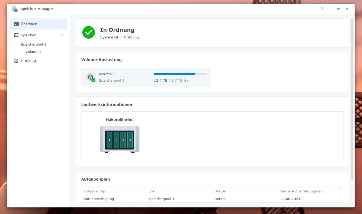This screenshot has width=362, height=214.
Task: Click the Speicher-Manager app icon in title bar
Action: (15, 9)
